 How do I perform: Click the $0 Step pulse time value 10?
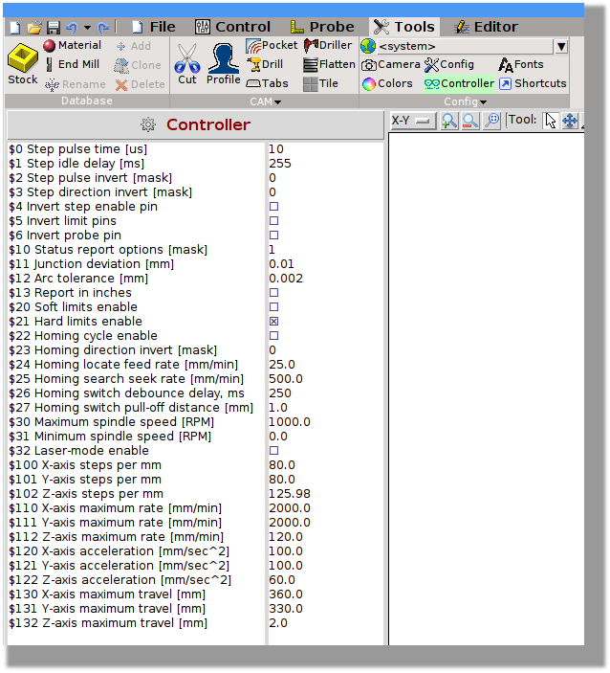pyautogui.click(x=276, y=149)
